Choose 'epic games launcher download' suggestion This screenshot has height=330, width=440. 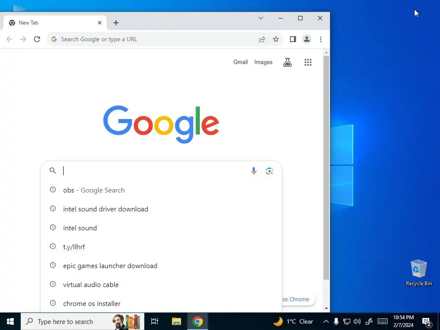pos(162,266)
